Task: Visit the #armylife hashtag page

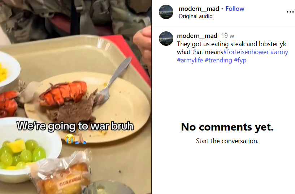Action: click(x=190, y=60)
